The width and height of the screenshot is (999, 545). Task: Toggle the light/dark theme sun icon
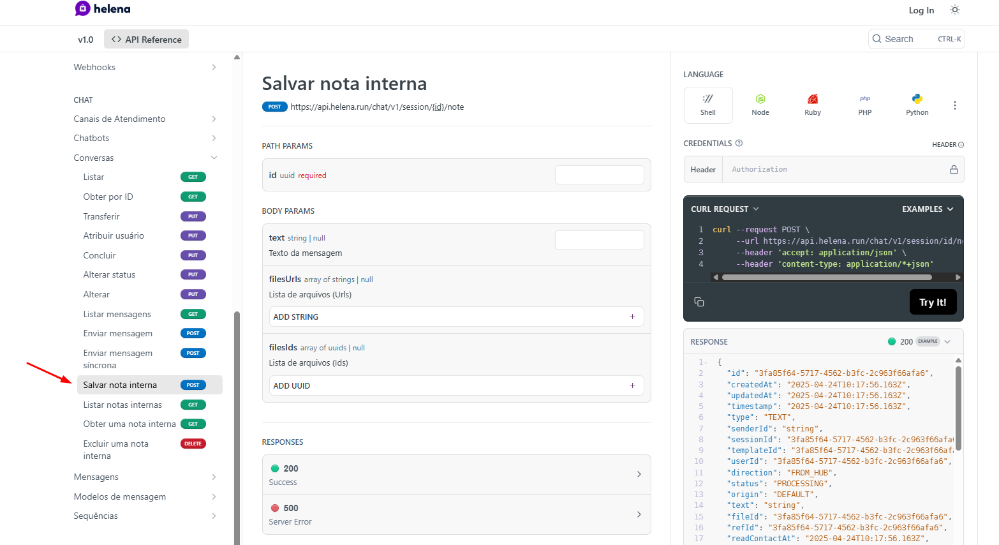click(x=954, y=10)
